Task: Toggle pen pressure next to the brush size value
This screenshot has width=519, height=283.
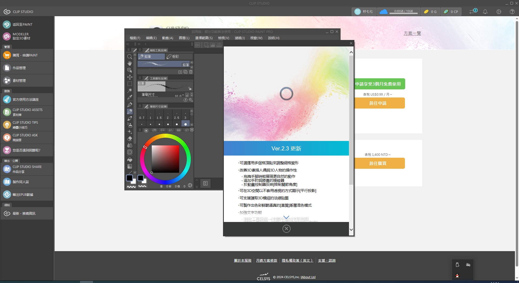Action: 187,95
